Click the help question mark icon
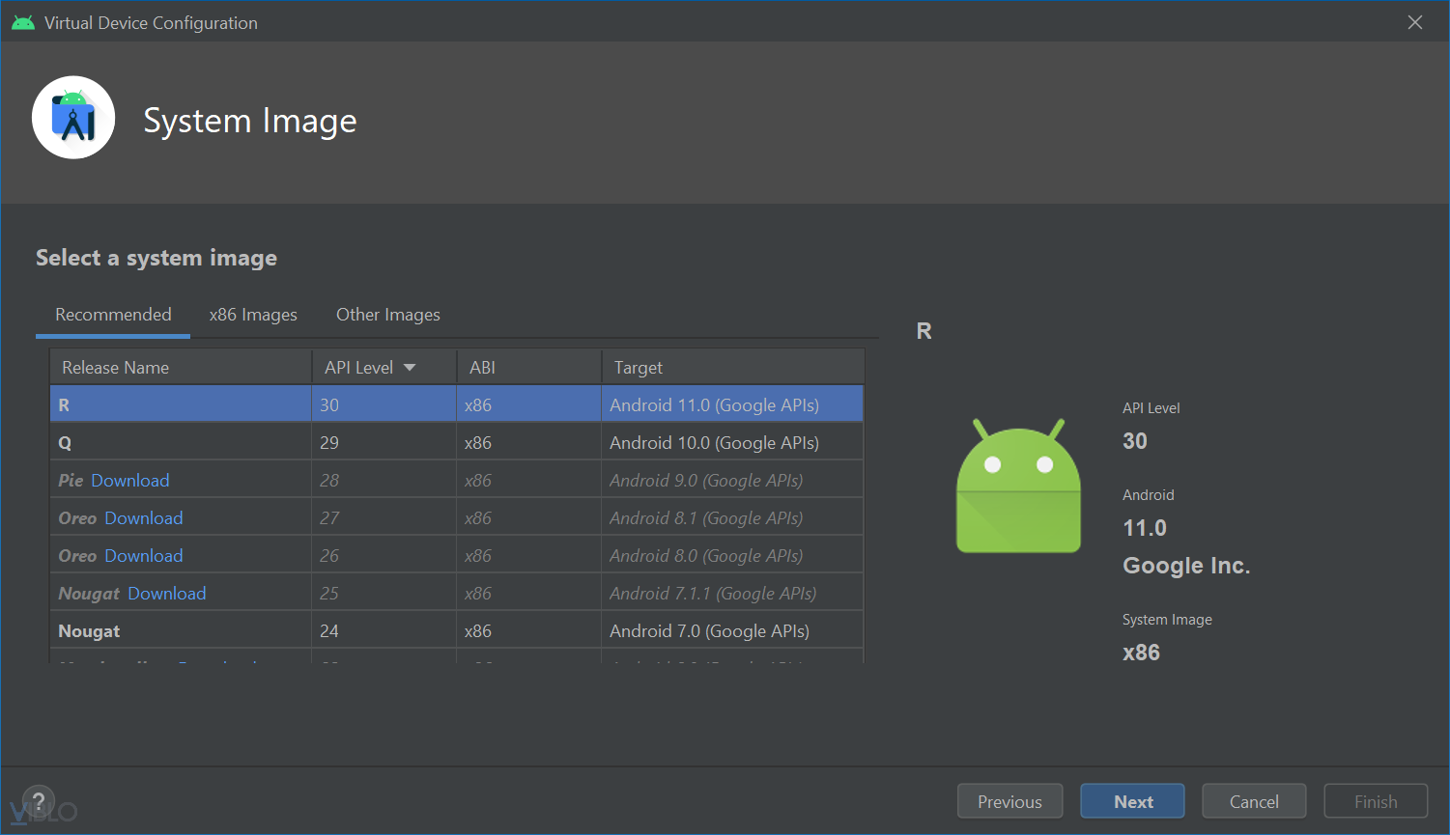Screen dimensions: 1450x835 tap(39, 801)
